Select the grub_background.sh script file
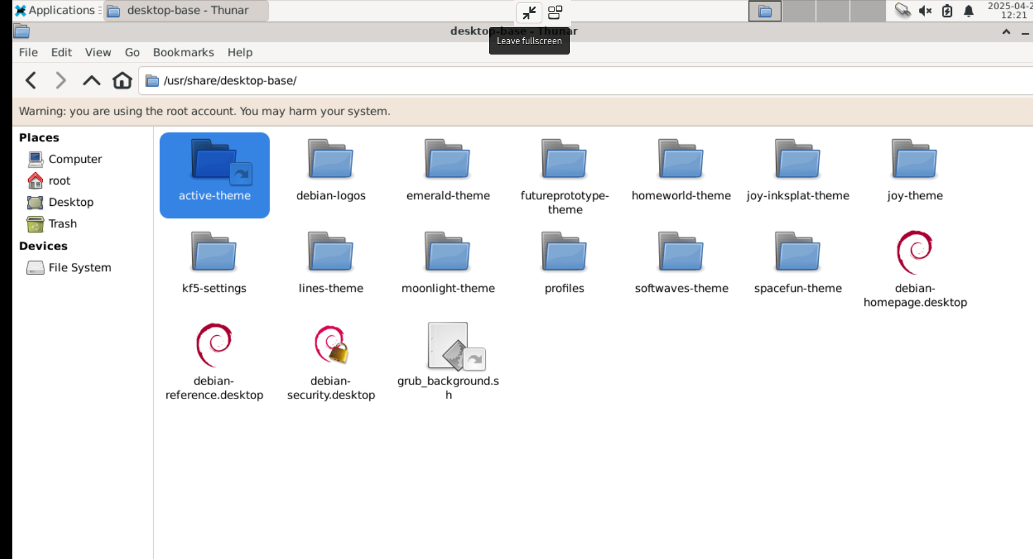 (x=448, y=346)
